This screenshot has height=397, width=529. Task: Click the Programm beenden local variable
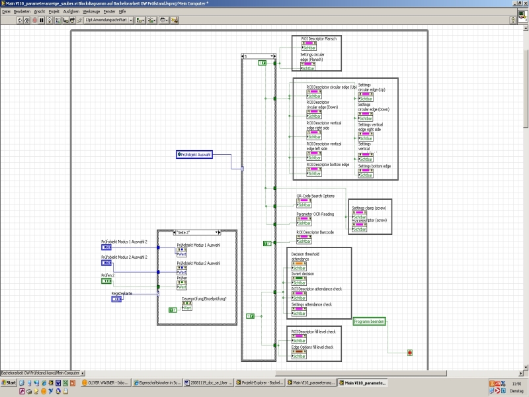click(369, 321)
